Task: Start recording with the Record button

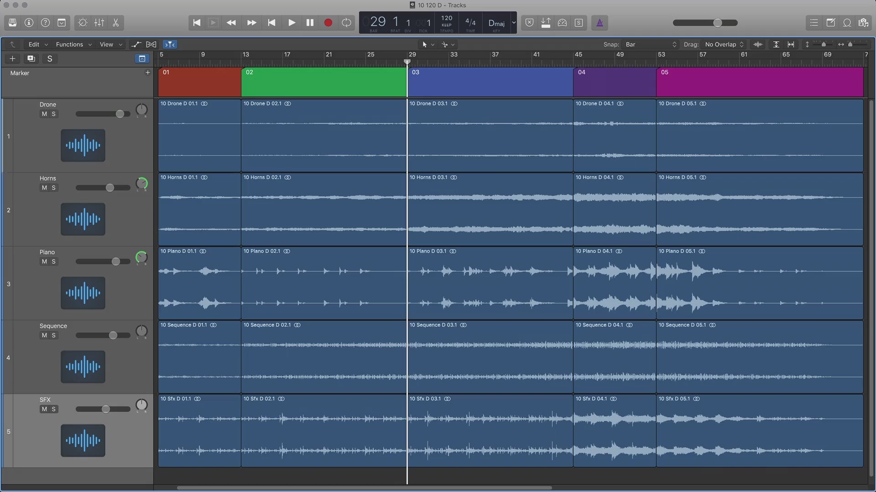Action: [328, 23]
